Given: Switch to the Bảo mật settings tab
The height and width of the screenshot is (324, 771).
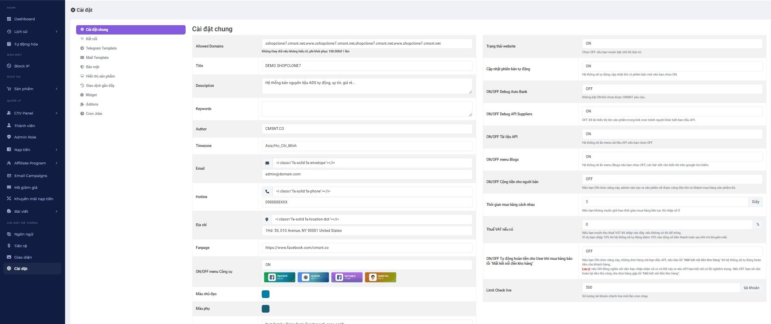Looking at the screenshot, I should click(x=92, y=67).
